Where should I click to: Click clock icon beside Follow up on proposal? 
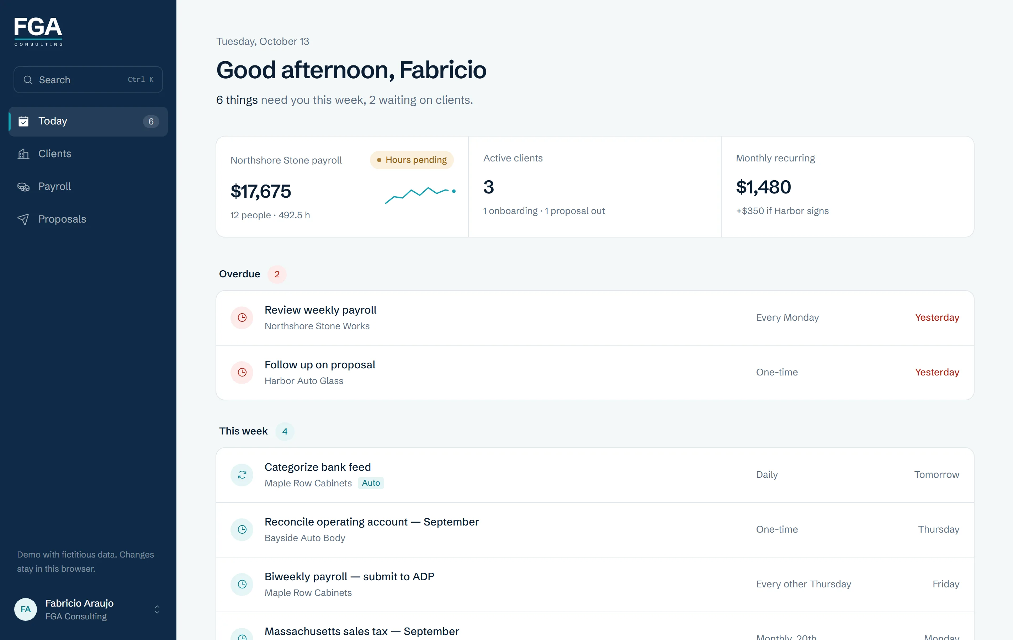coord(242,372)
